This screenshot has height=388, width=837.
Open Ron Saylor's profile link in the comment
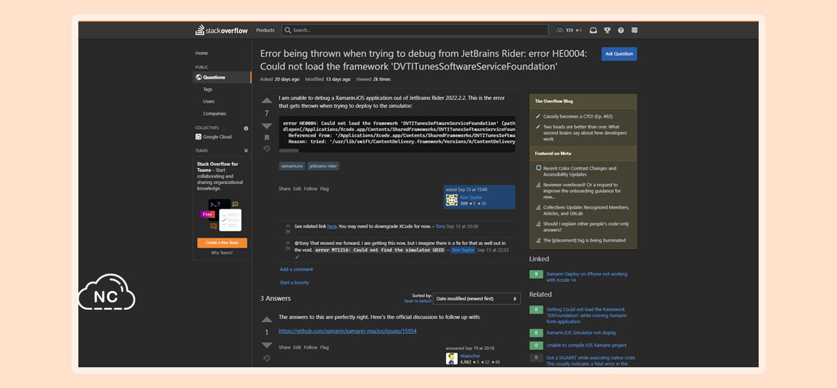(463, 250)
